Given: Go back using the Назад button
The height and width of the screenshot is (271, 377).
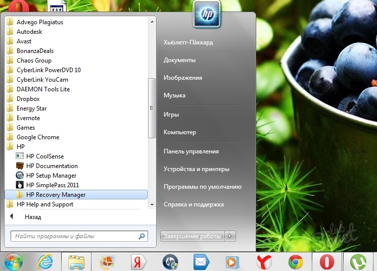Looking at the screenshot, I should point(32,217).
